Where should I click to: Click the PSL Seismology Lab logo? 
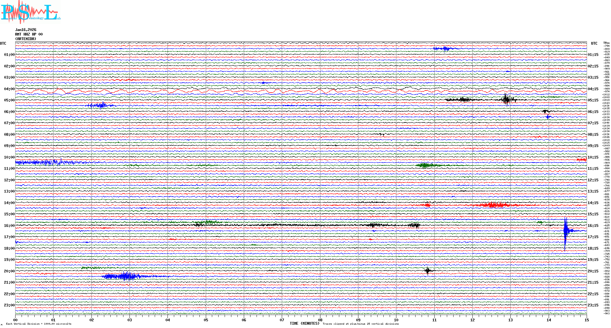pyautogui.click(x=30, y=12)
